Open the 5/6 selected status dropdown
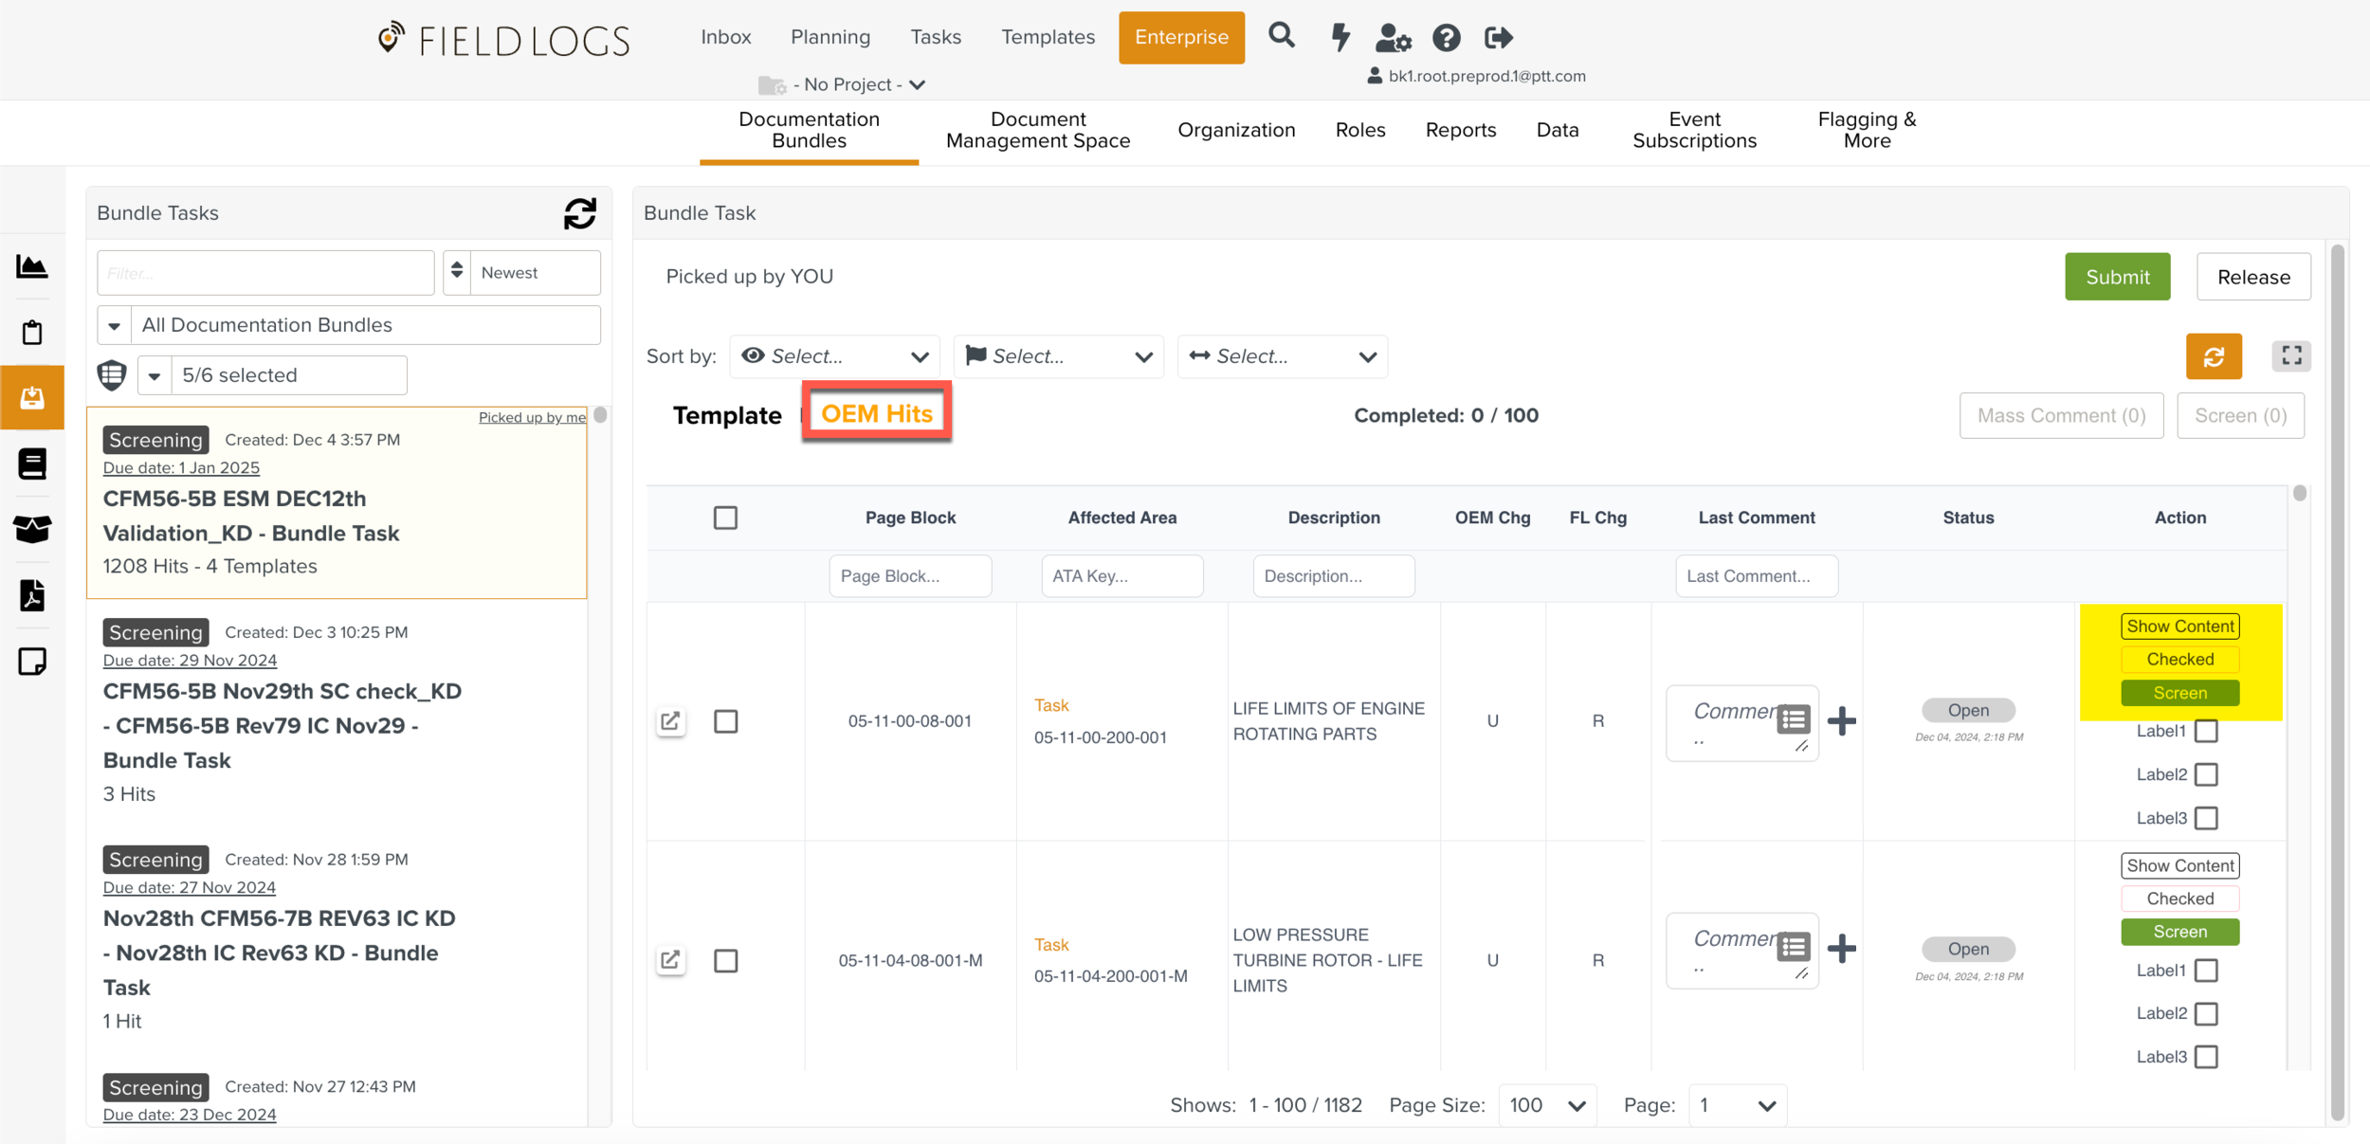 (x=272, y=375)
